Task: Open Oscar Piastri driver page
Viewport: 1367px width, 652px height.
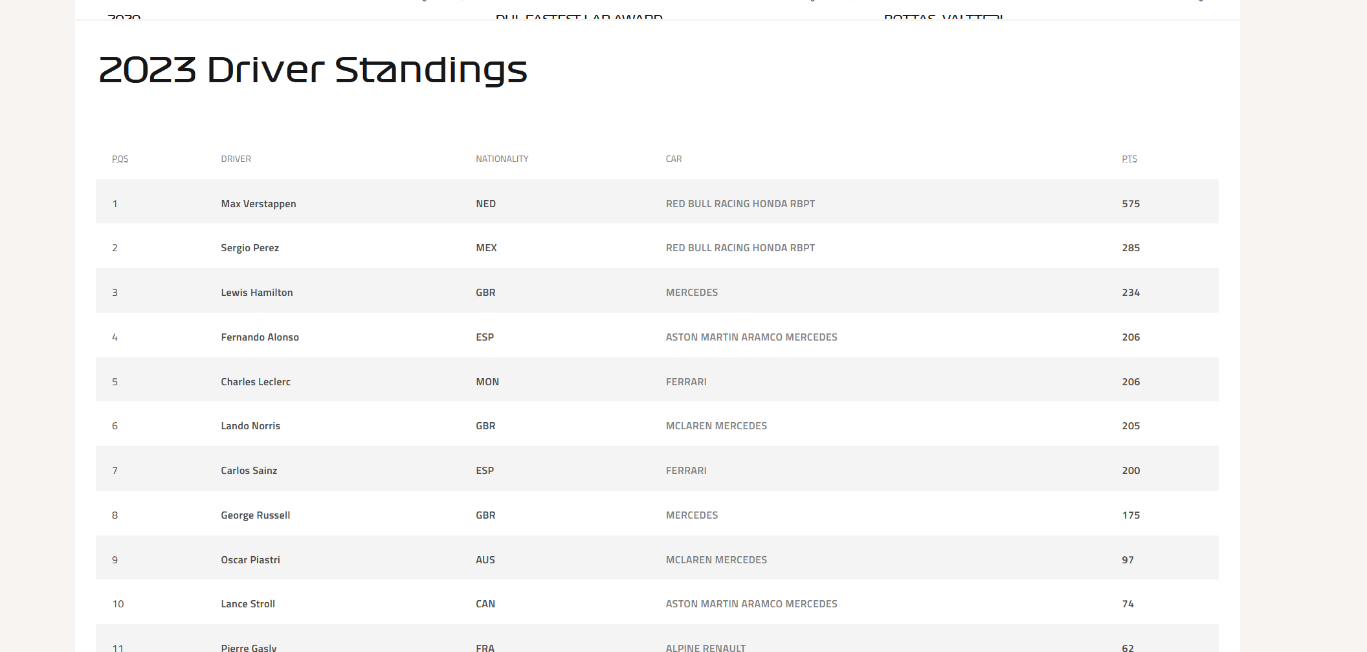Action: coord(250,559)
